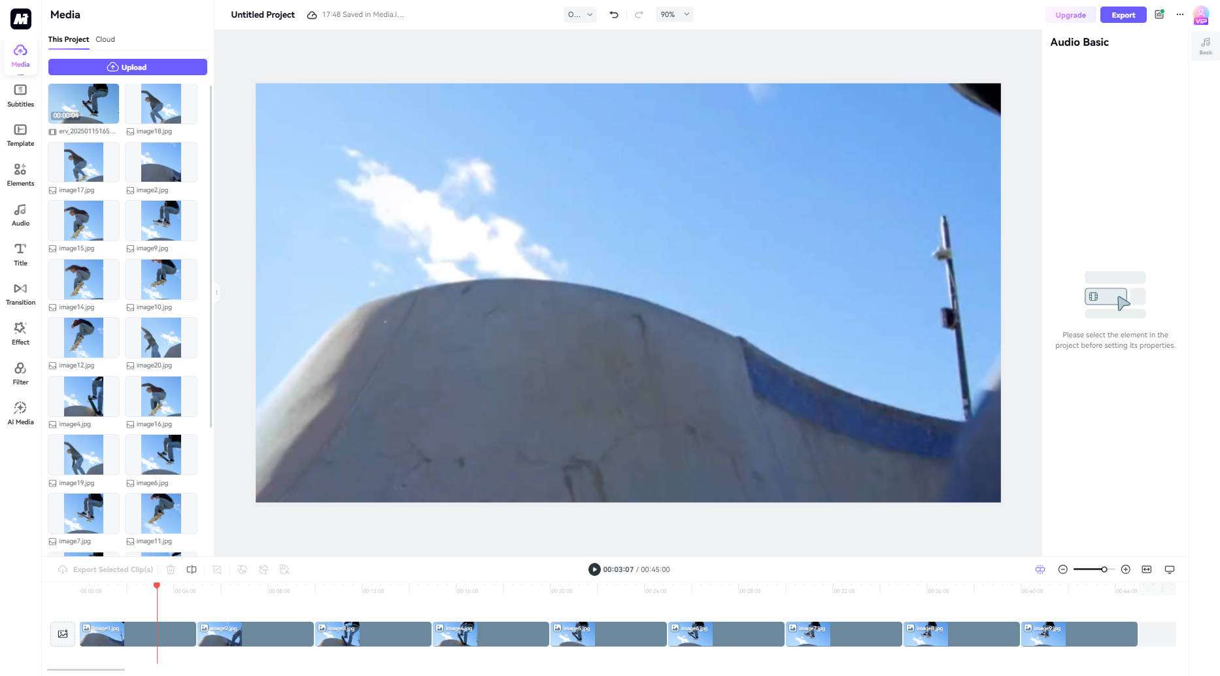Open the Filter panel

(20, 374)
